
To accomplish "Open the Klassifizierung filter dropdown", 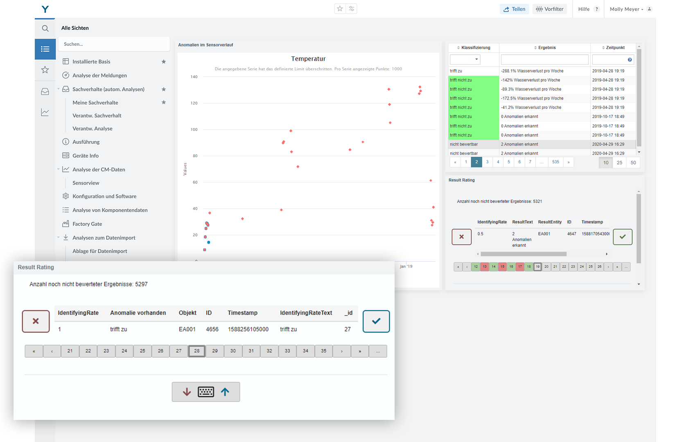I will point(465,59).
